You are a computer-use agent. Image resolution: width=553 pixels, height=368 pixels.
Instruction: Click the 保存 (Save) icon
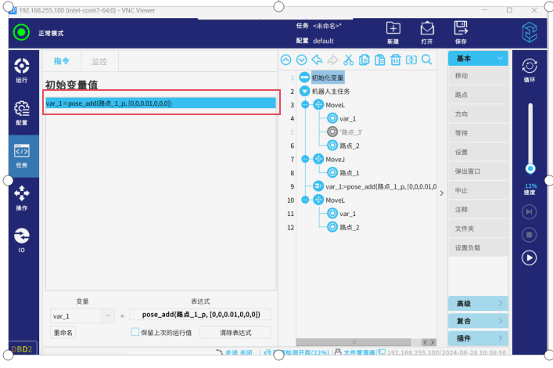(461, 32)
